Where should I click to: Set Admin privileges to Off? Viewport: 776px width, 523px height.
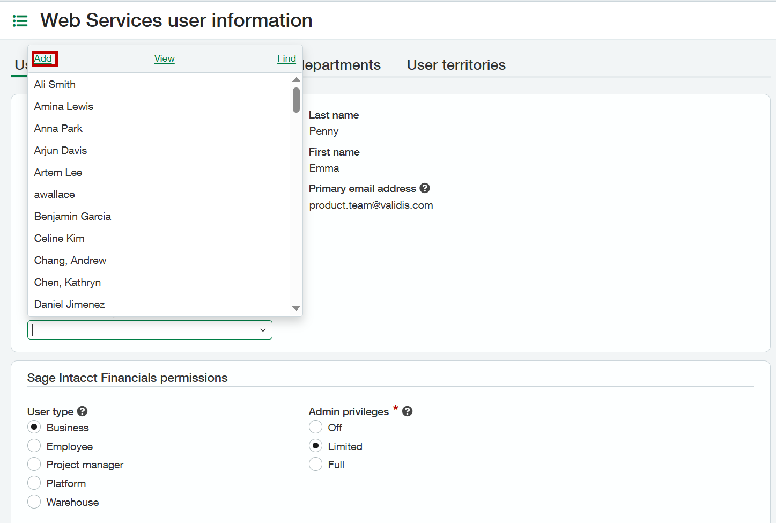[x=316, y=428]
